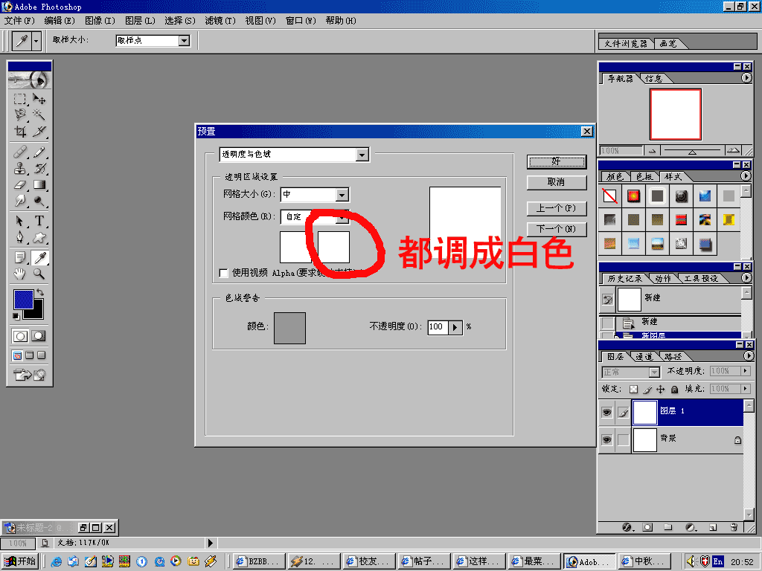Open the 透明度与色域 preferences section dropdown
762x571 pixels.
click(362, 155)
